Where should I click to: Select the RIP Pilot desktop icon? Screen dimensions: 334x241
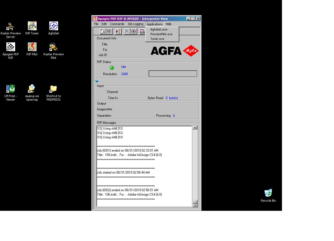tap(32, 49)
